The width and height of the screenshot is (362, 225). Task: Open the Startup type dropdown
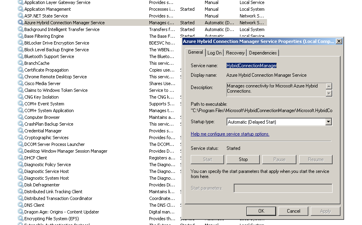click(328, 122)
